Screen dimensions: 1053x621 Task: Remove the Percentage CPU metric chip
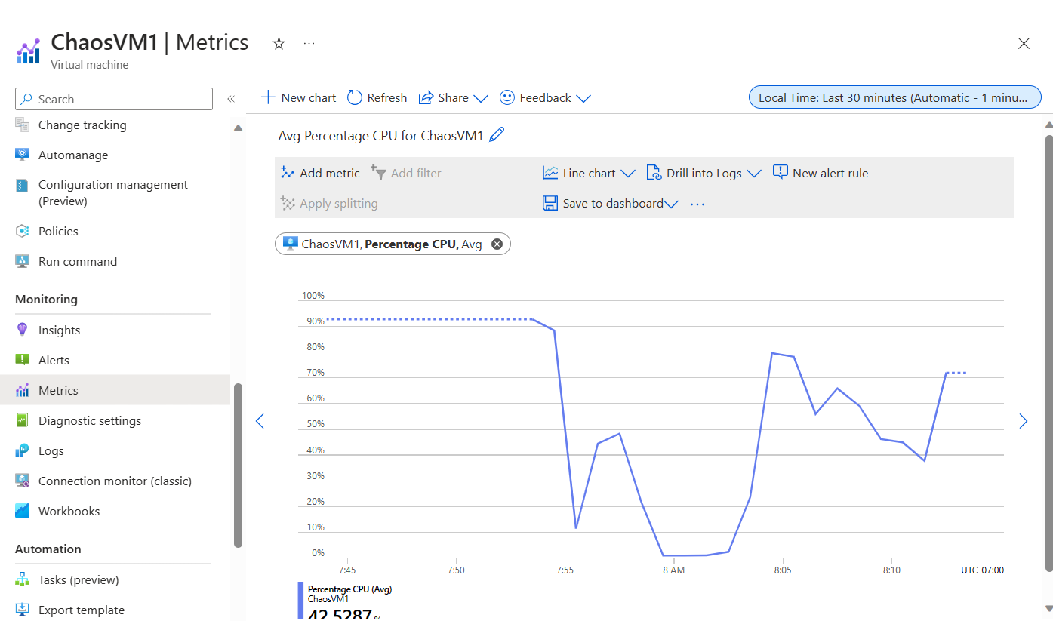click(x=497, y=244)
